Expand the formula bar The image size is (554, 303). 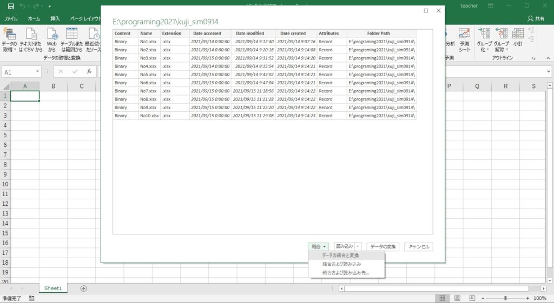click(549, 72)
